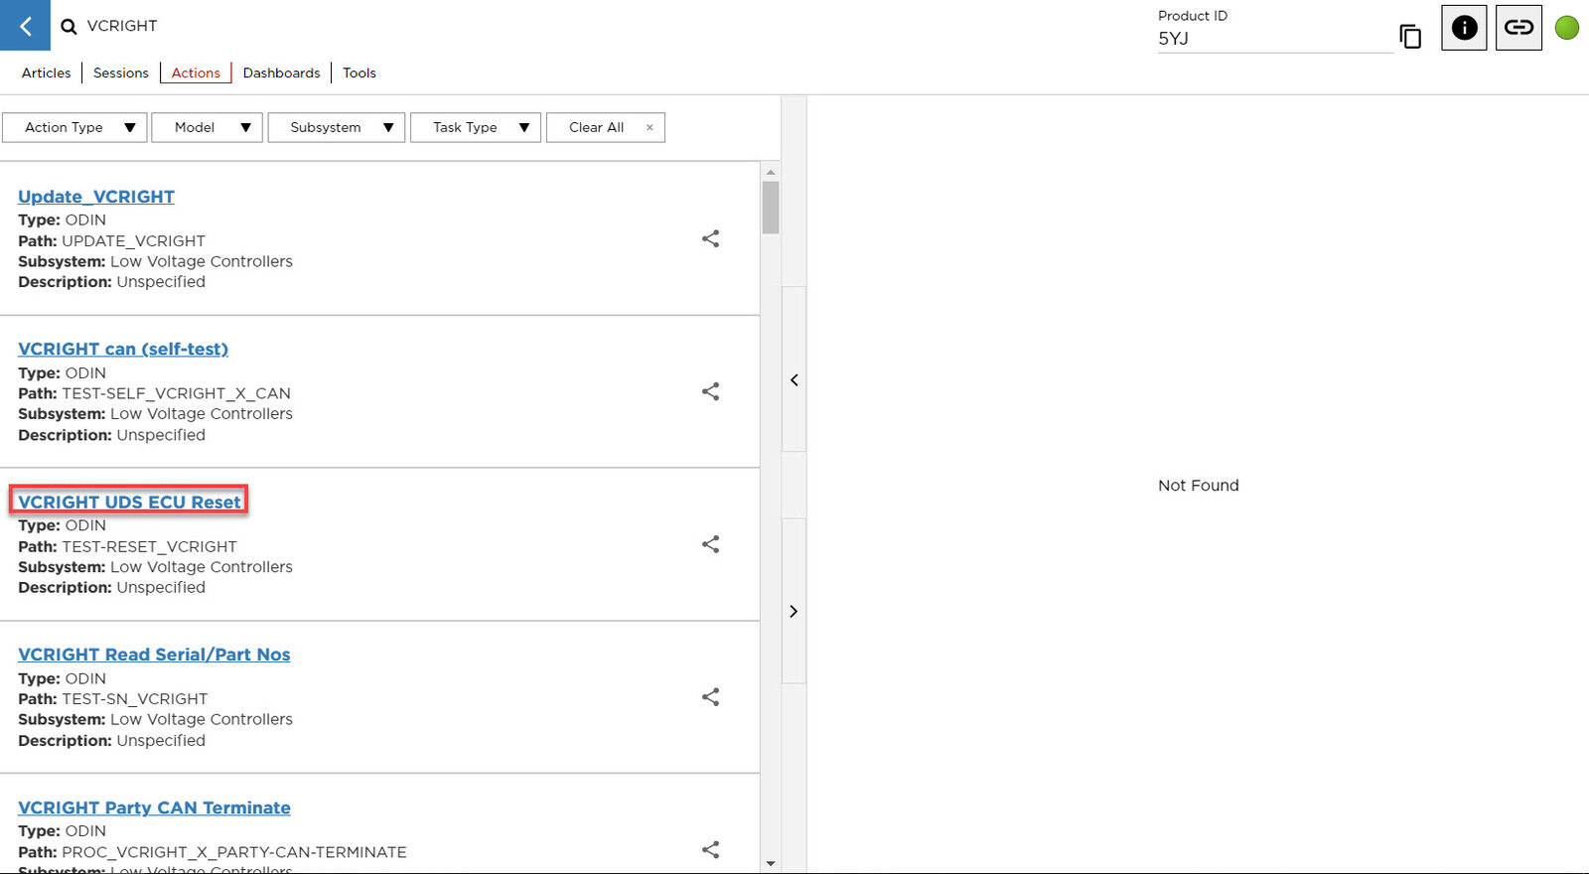Share the VCRIGHT can (self-test) action
1589x874 pixels.
710,392
